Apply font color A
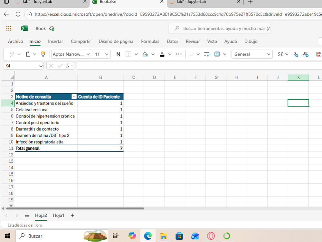 [x=162, y=54]
